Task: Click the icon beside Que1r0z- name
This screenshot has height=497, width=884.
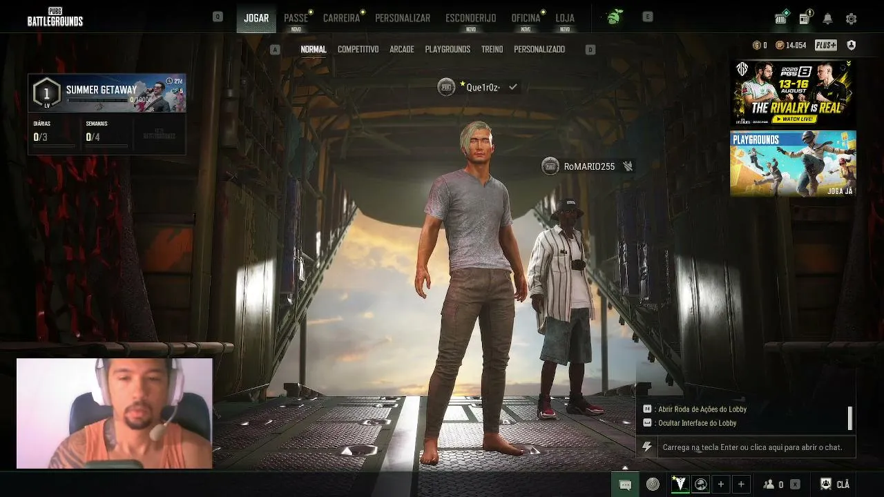Action: click(446, 87)
